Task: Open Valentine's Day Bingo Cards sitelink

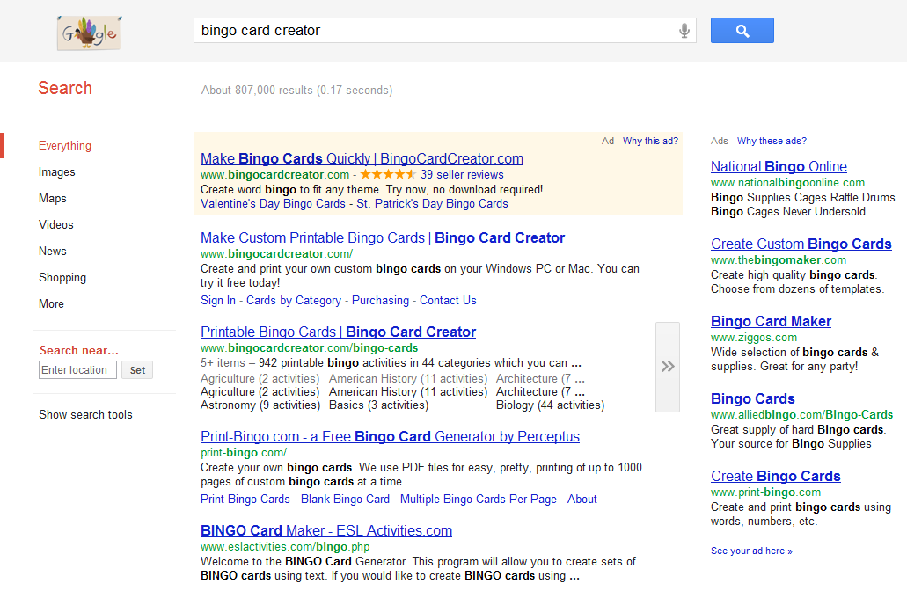Action: click(x=273, y=203)
